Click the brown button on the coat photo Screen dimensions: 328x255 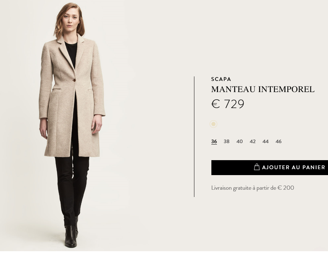tap(74, 80)
